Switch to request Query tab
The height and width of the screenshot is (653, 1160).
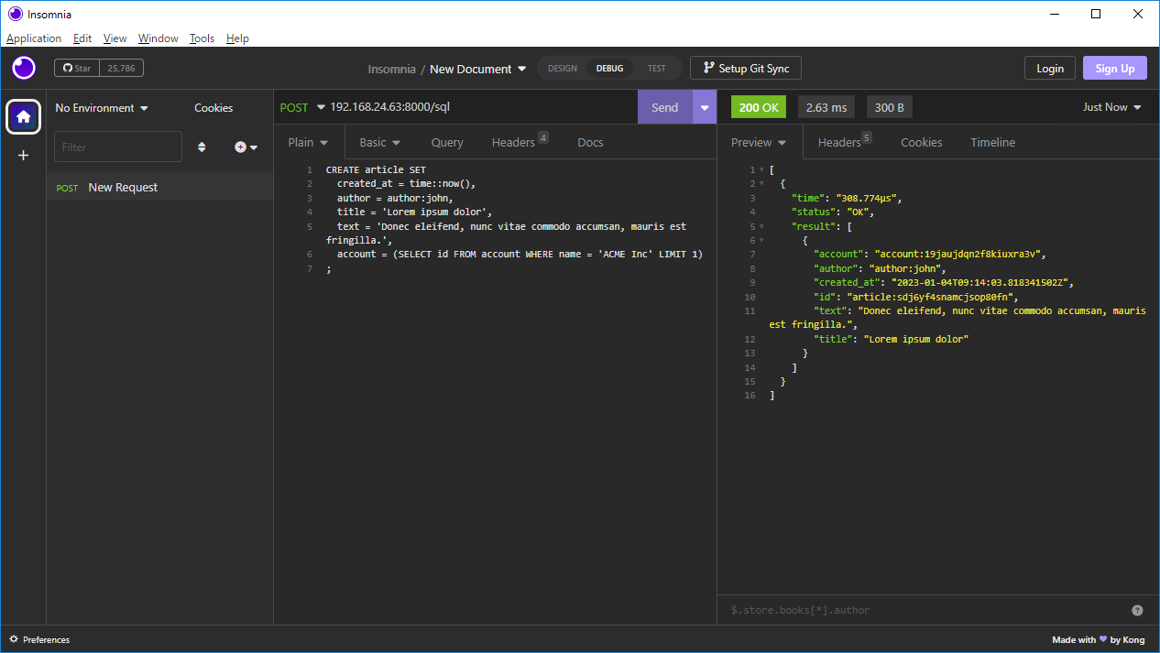(x=447, y=142)
